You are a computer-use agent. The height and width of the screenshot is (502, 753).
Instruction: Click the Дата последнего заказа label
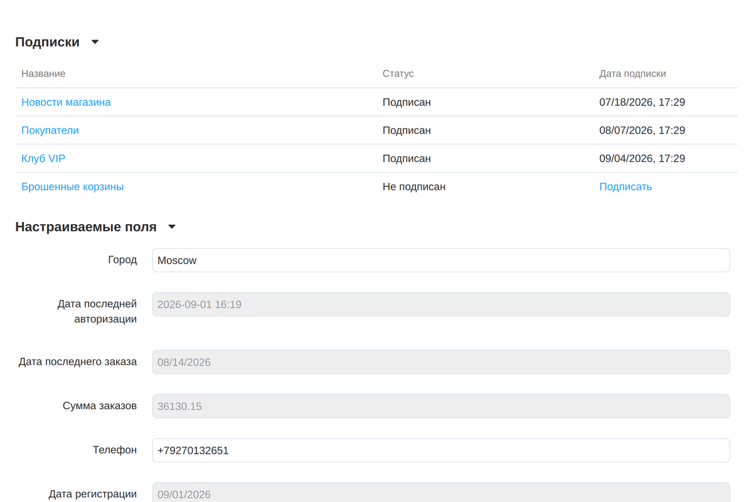[x=78, y=362]
